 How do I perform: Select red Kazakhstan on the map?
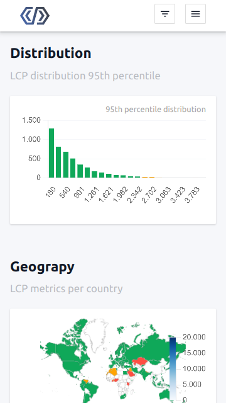(139, 361)
